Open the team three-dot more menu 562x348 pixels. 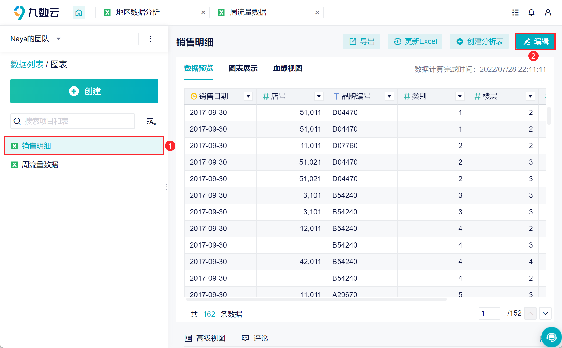coord(150,39)
